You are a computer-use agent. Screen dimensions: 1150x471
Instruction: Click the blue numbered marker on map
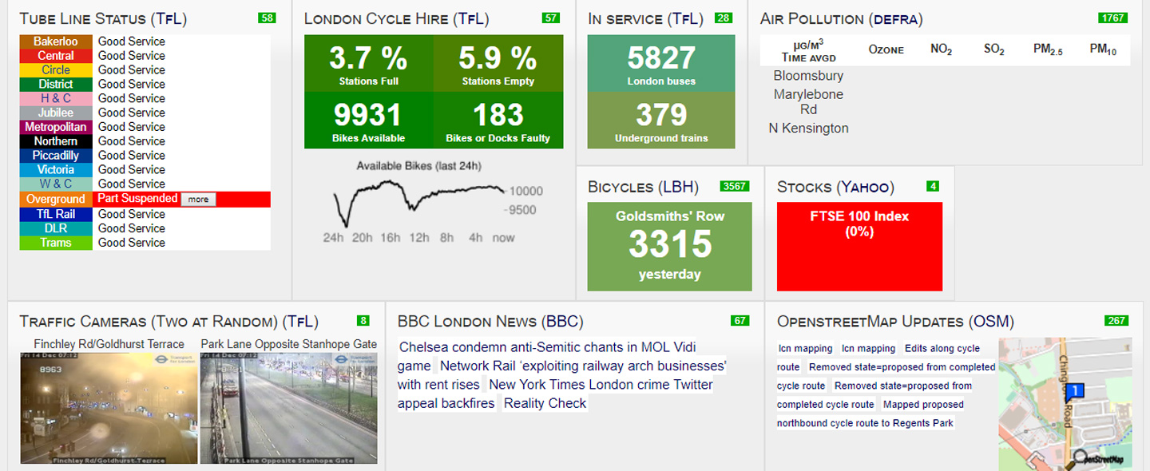[1075, 391]
